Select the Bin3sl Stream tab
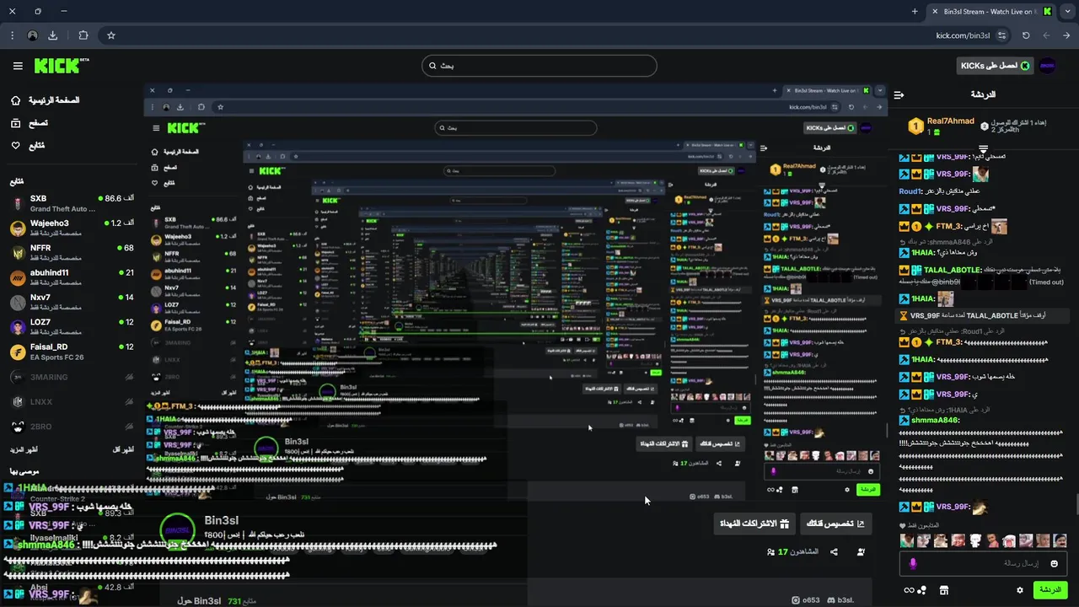 (991, 12)
